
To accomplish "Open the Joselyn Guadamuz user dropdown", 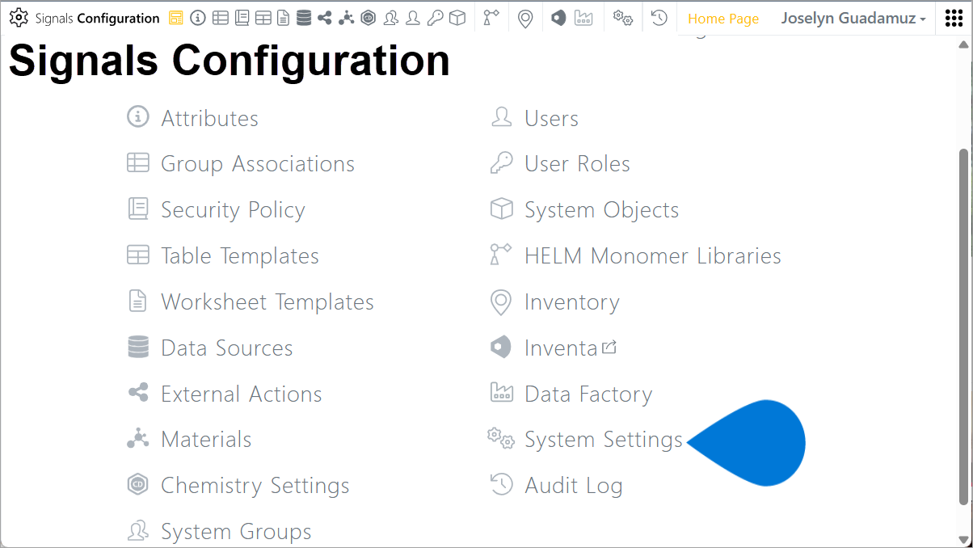I will coord(852,18).
